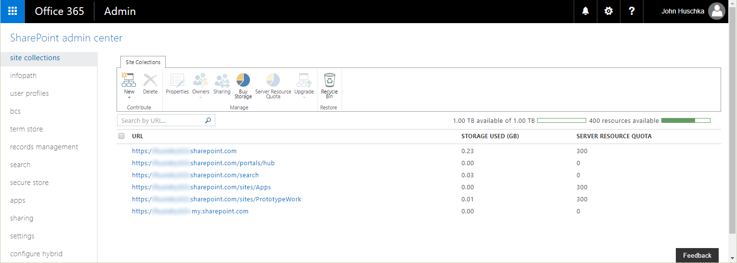Viewport: 737px width, 263px height.
Task: Click the resources available progress bar
Action: coord(686,120)
